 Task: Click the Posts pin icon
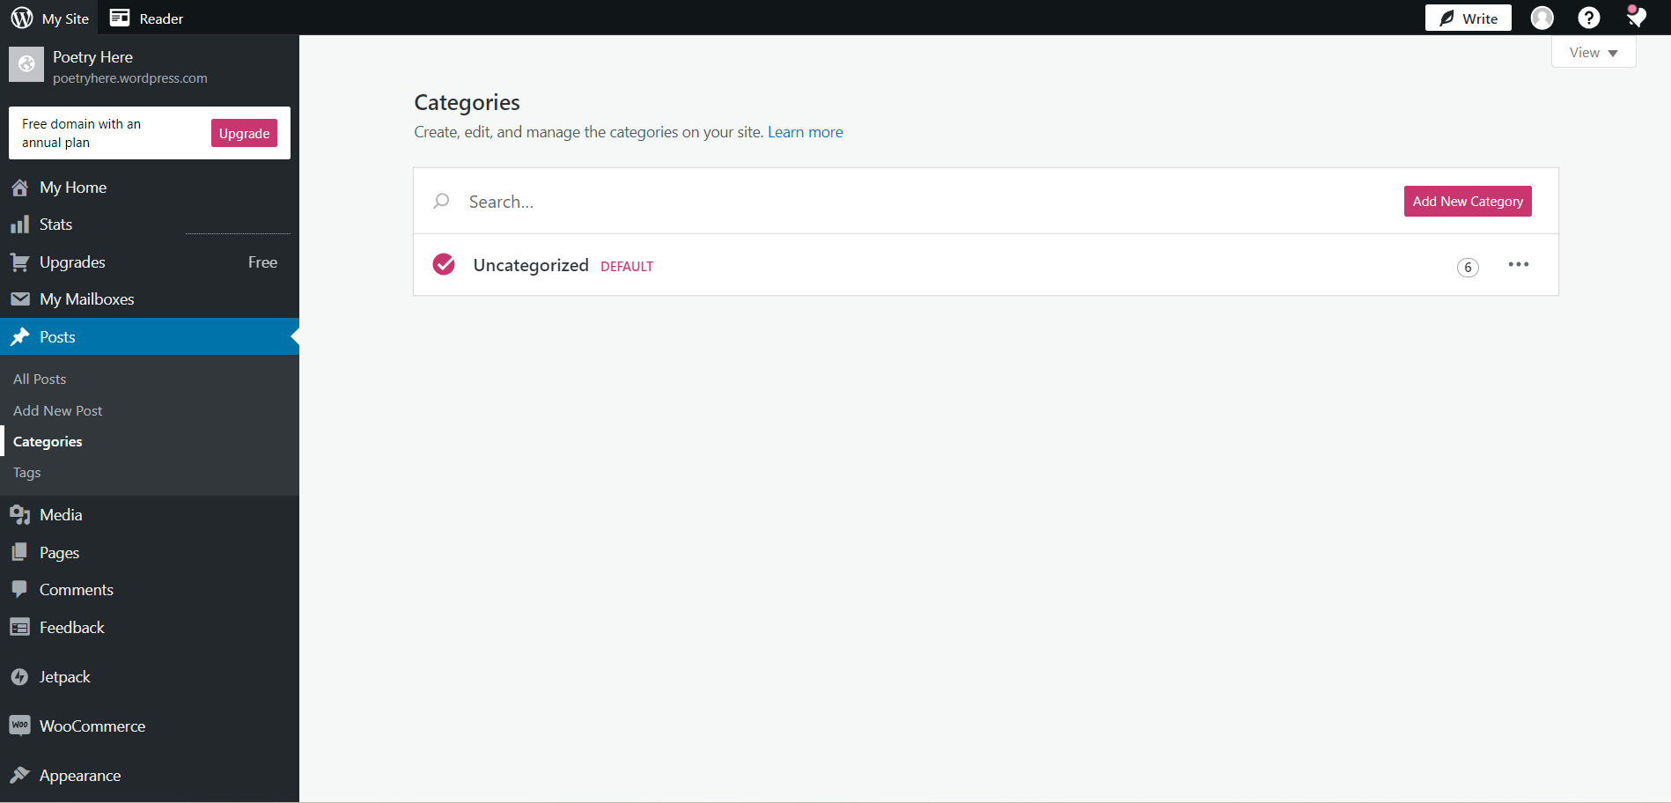[x=19, y=337]
